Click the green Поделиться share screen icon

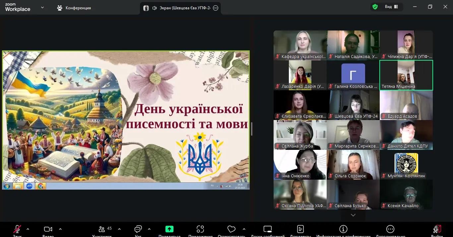[x=169, y=229]
